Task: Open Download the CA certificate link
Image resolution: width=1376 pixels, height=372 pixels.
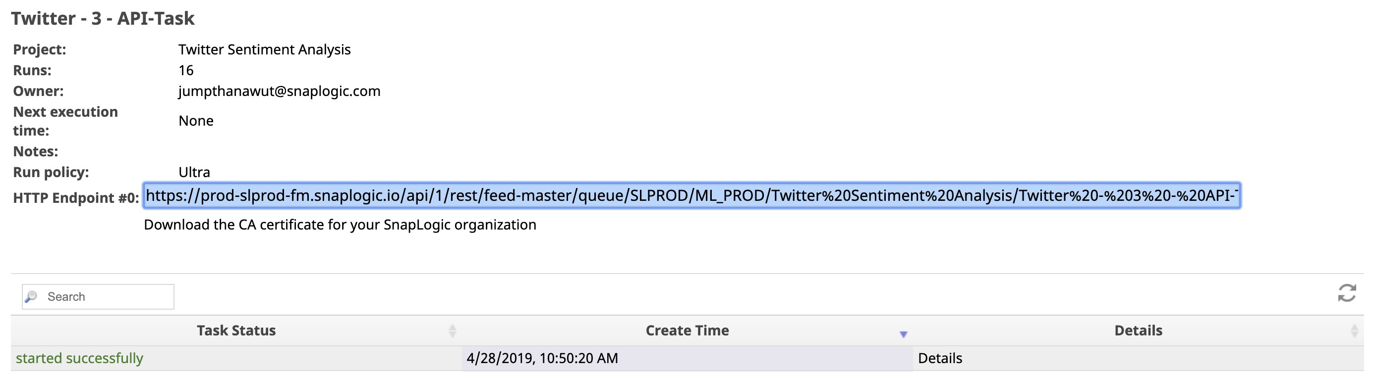Action: point(340,225)
